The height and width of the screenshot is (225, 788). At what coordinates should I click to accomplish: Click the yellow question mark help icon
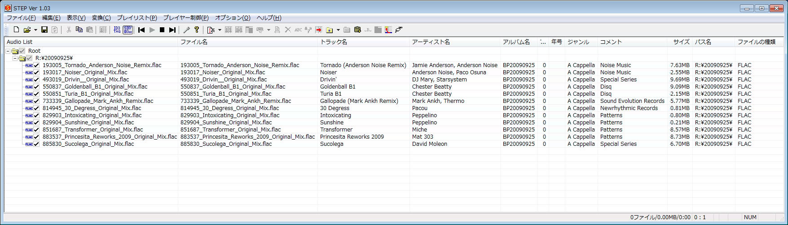pos(197,30)
